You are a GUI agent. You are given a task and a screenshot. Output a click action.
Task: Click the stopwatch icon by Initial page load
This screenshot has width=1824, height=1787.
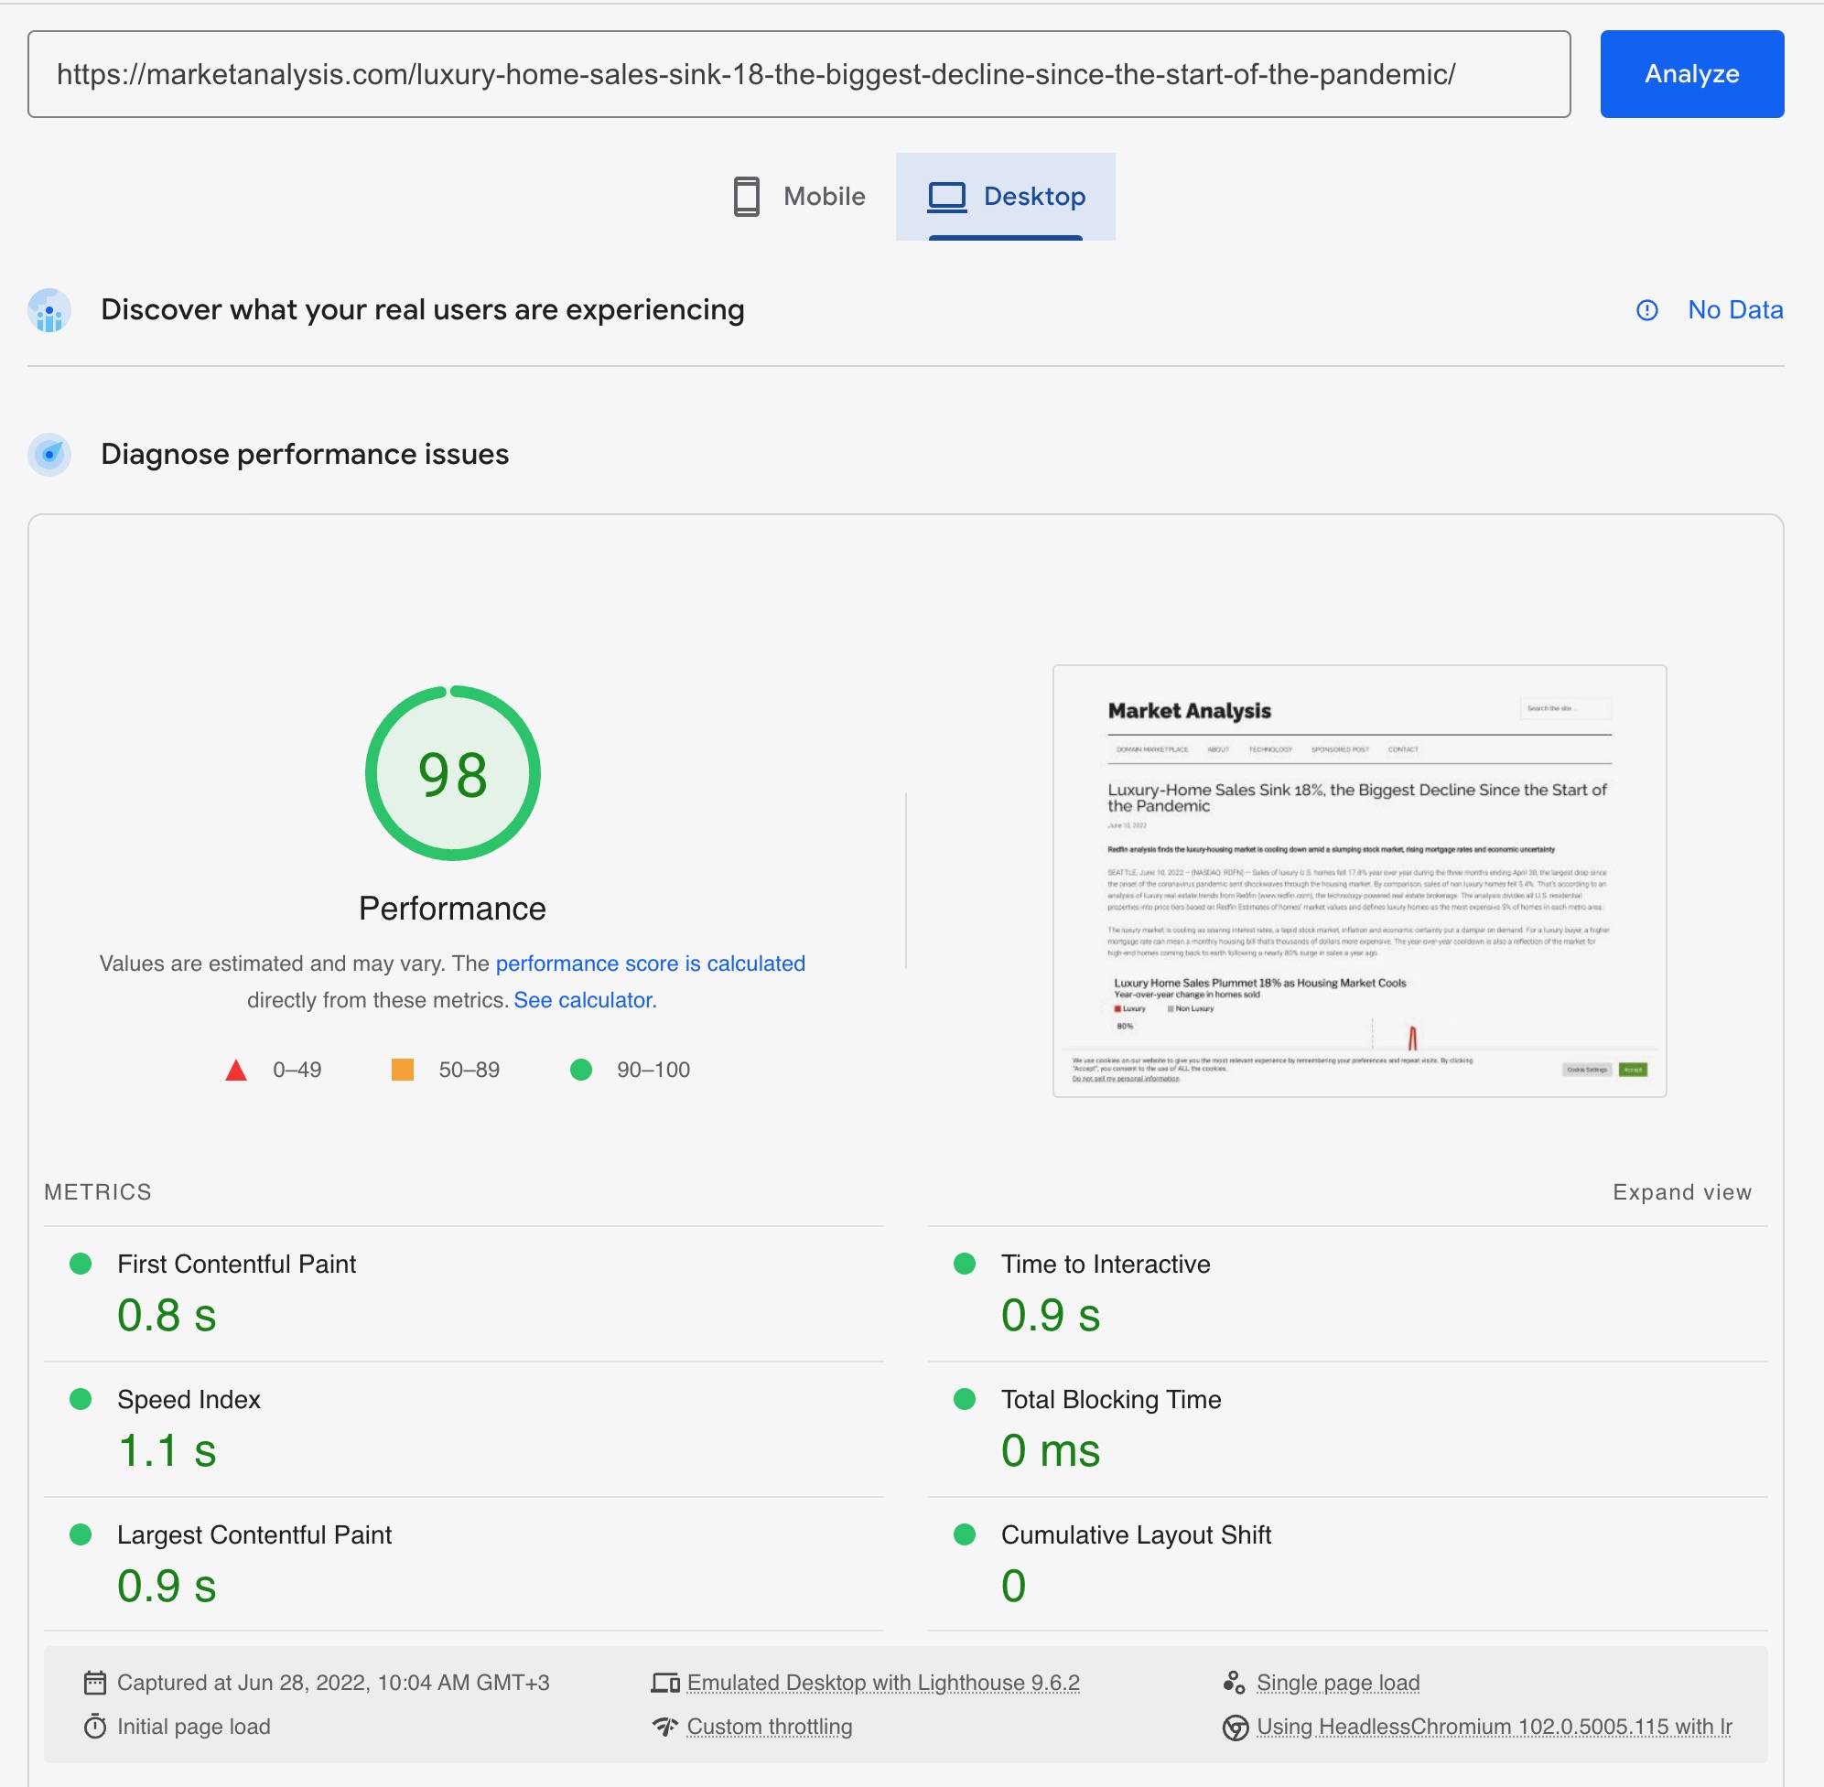tap(95, 1727)
